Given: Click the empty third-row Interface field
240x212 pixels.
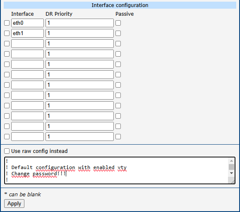Looking at the screenshot, I should [28, 44].
